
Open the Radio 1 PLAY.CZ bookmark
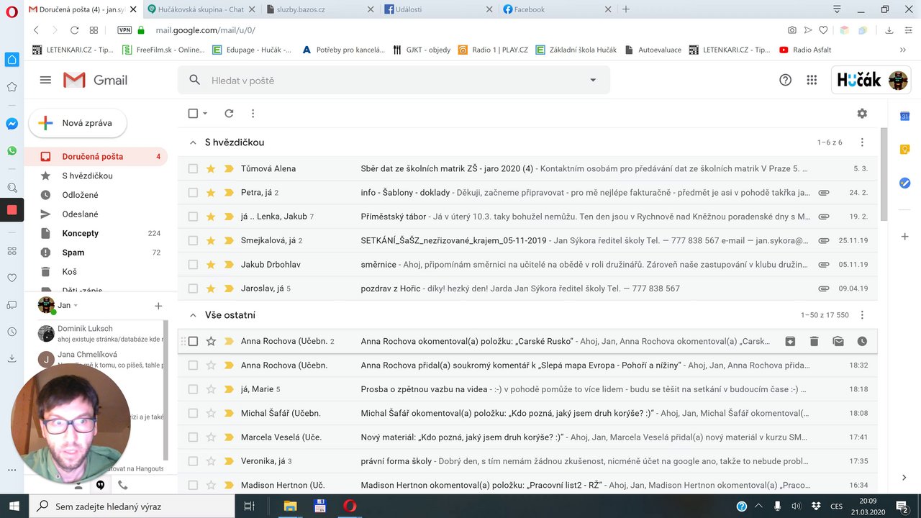[x=493, y=50]
